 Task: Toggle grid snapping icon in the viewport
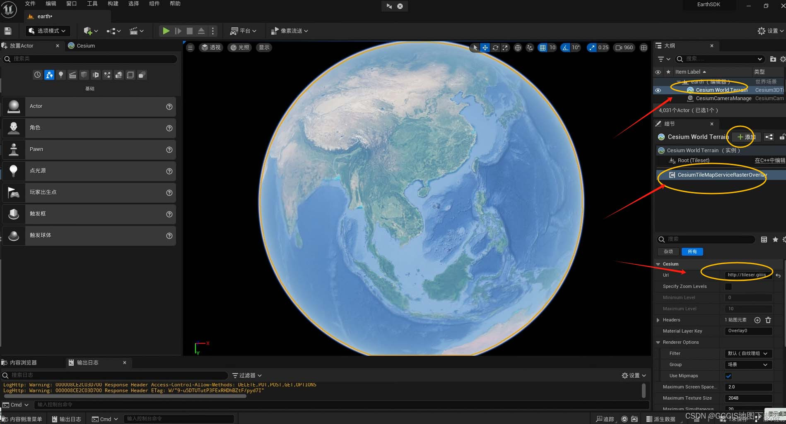(542, 48)
